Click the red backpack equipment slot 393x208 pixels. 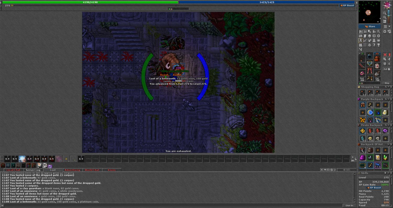coord(377,58)
